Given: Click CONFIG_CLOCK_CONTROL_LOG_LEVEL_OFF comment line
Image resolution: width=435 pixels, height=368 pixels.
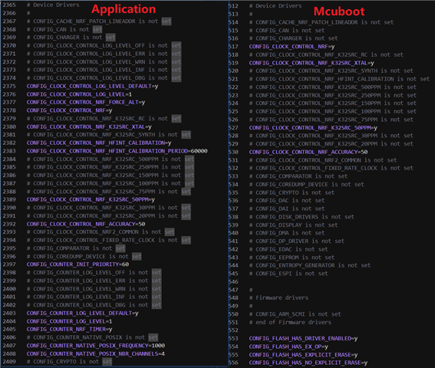Looking at the screenshot, I should tap(104, 45).
